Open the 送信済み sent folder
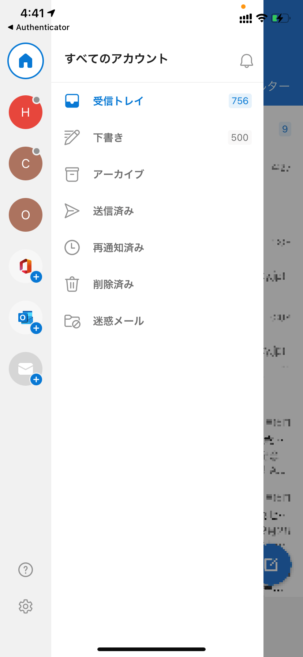The width and height of the screenshot is (303, 657). coord(157,211)
